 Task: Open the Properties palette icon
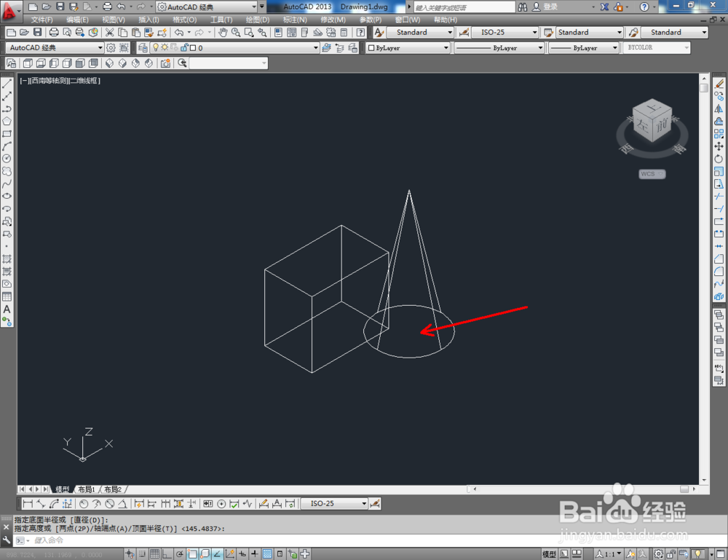[278, 33]
